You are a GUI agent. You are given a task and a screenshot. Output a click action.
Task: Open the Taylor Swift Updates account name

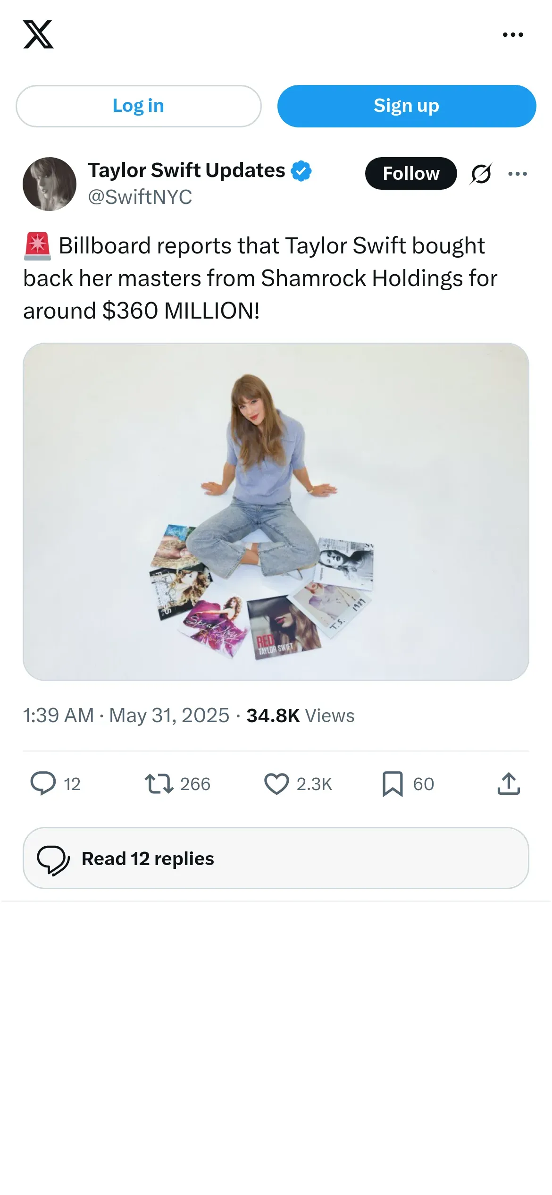[186, 170]
